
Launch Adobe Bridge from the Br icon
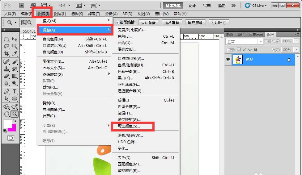tap(21, 6)
